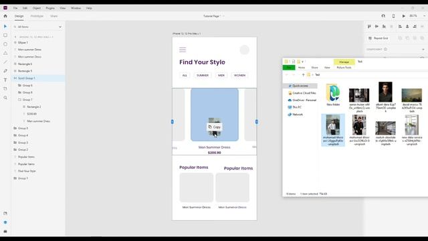Open the Plugins panel icon

(x=5, y=232)
